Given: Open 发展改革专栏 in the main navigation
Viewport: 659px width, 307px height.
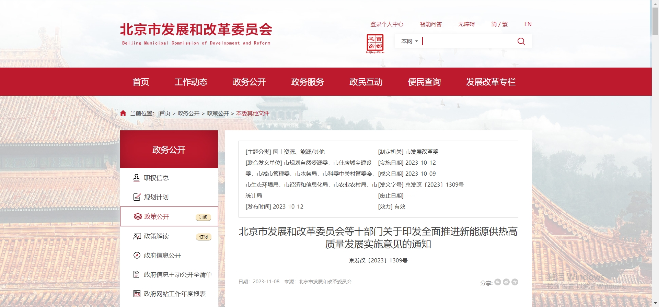Looking at the screenshot, I should coord(491,82).
